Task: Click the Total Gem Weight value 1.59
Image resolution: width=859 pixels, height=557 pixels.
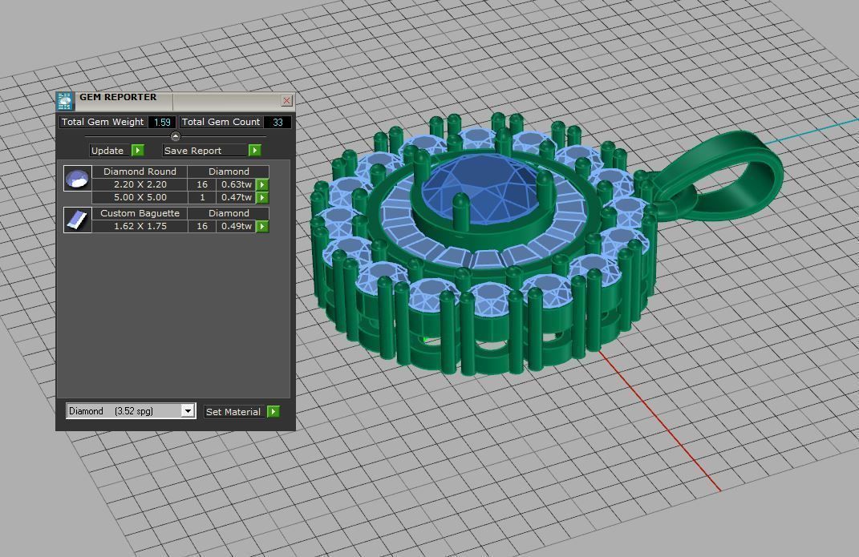Action: click(162, 122)
